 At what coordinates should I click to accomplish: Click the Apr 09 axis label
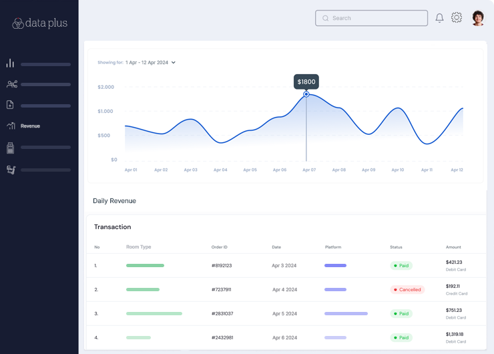368,170
